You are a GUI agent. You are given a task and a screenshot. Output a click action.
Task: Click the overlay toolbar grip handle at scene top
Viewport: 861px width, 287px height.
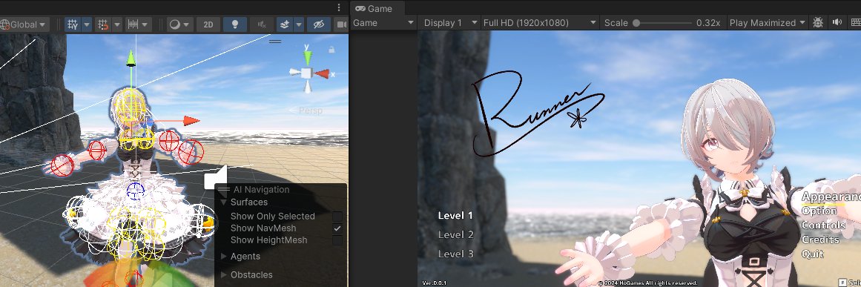pos(275,41)
